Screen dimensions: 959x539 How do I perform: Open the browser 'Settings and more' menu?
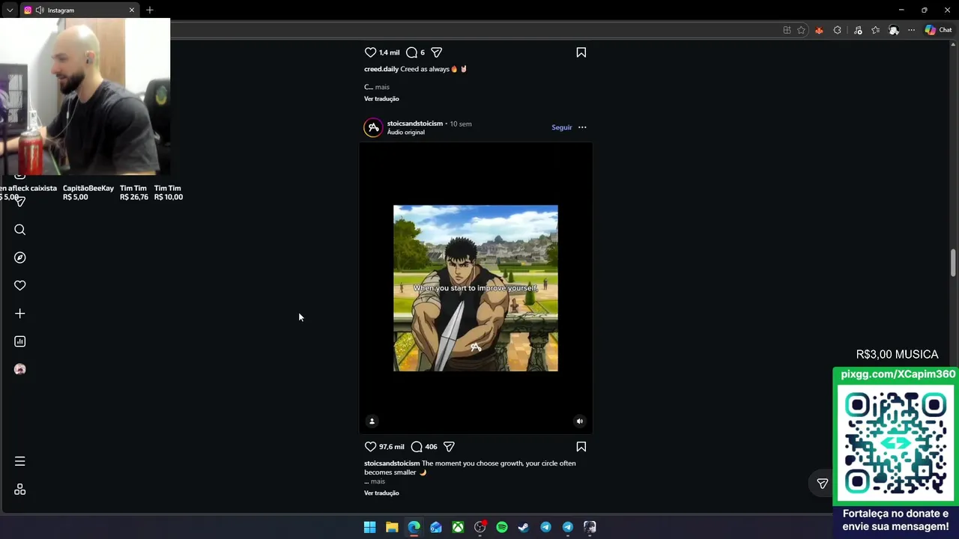point(911,30)
